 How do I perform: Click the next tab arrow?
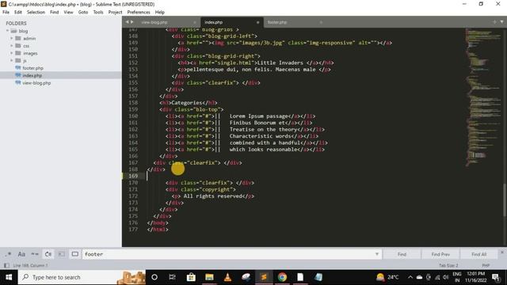tap(132, 22)
